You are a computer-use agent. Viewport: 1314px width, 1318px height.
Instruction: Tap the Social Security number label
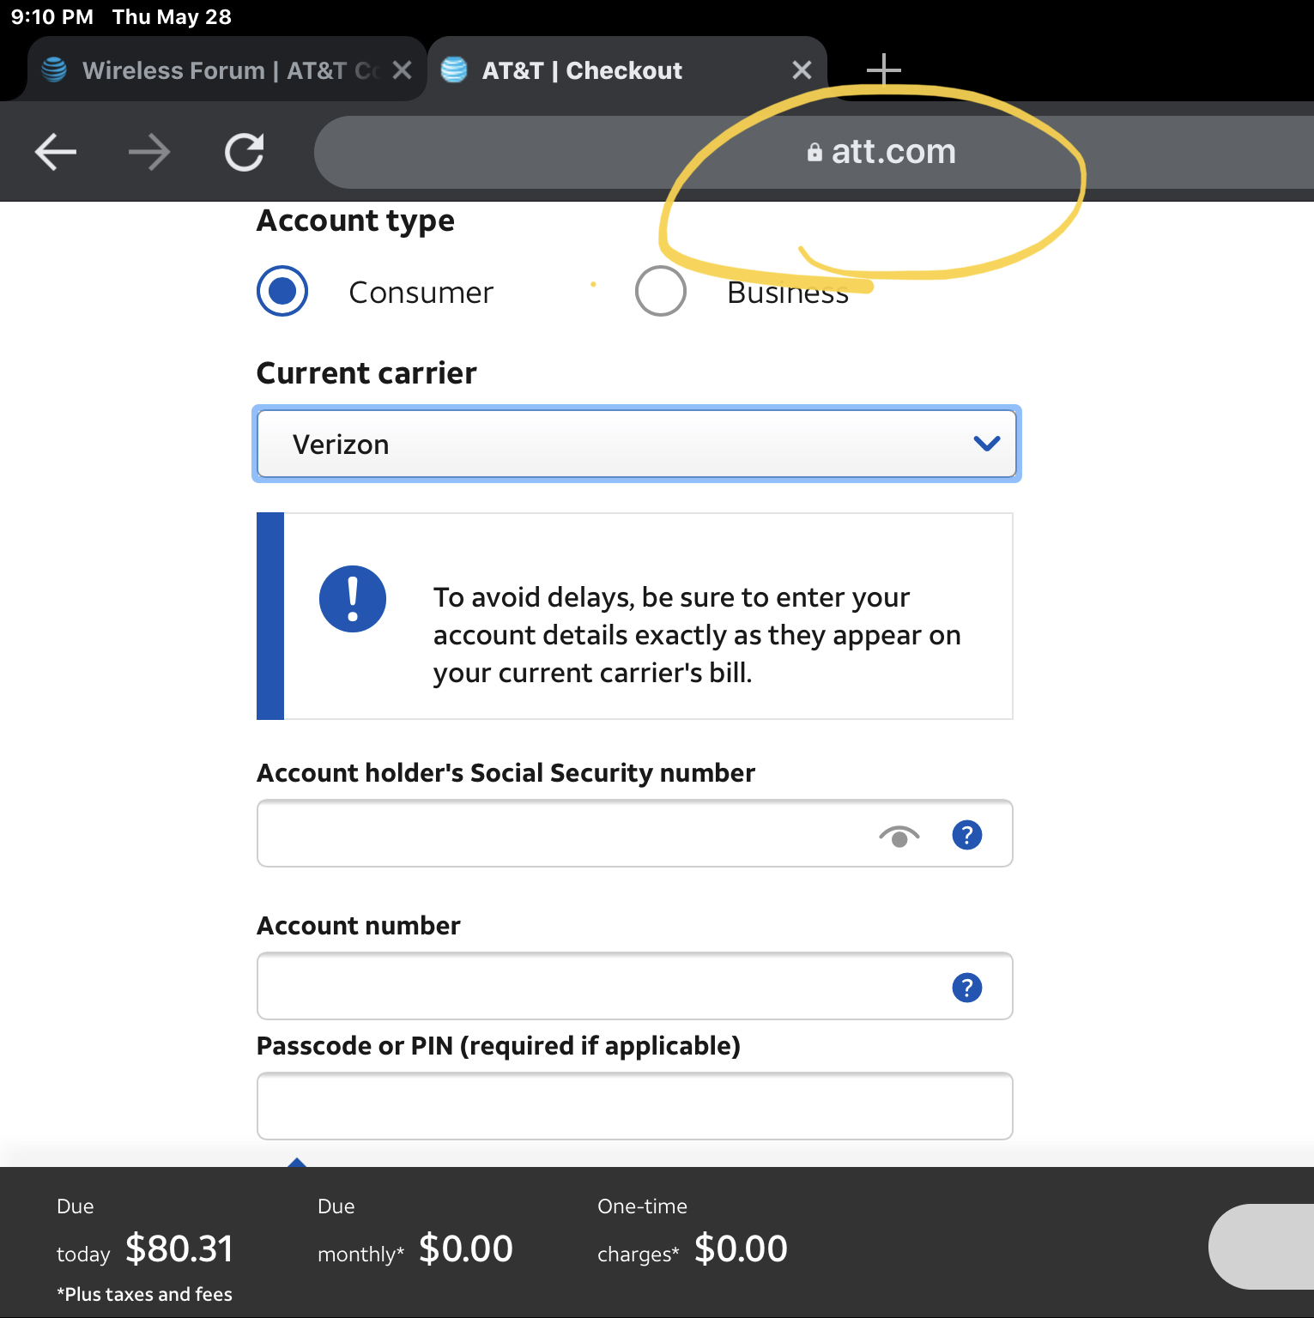pos(506,773)
